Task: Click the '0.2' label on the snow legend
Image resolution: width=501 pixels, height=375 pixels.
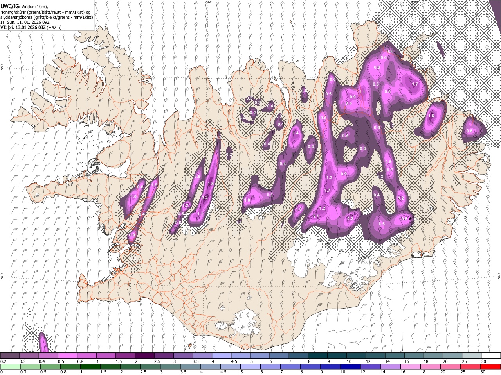Action: click(4, 361)
